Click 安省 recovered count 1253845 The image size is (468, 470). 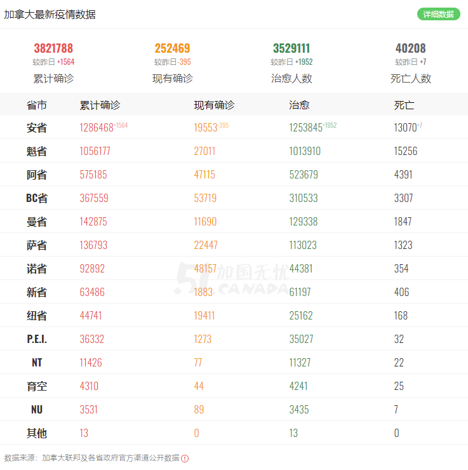[x=305, y=128]
